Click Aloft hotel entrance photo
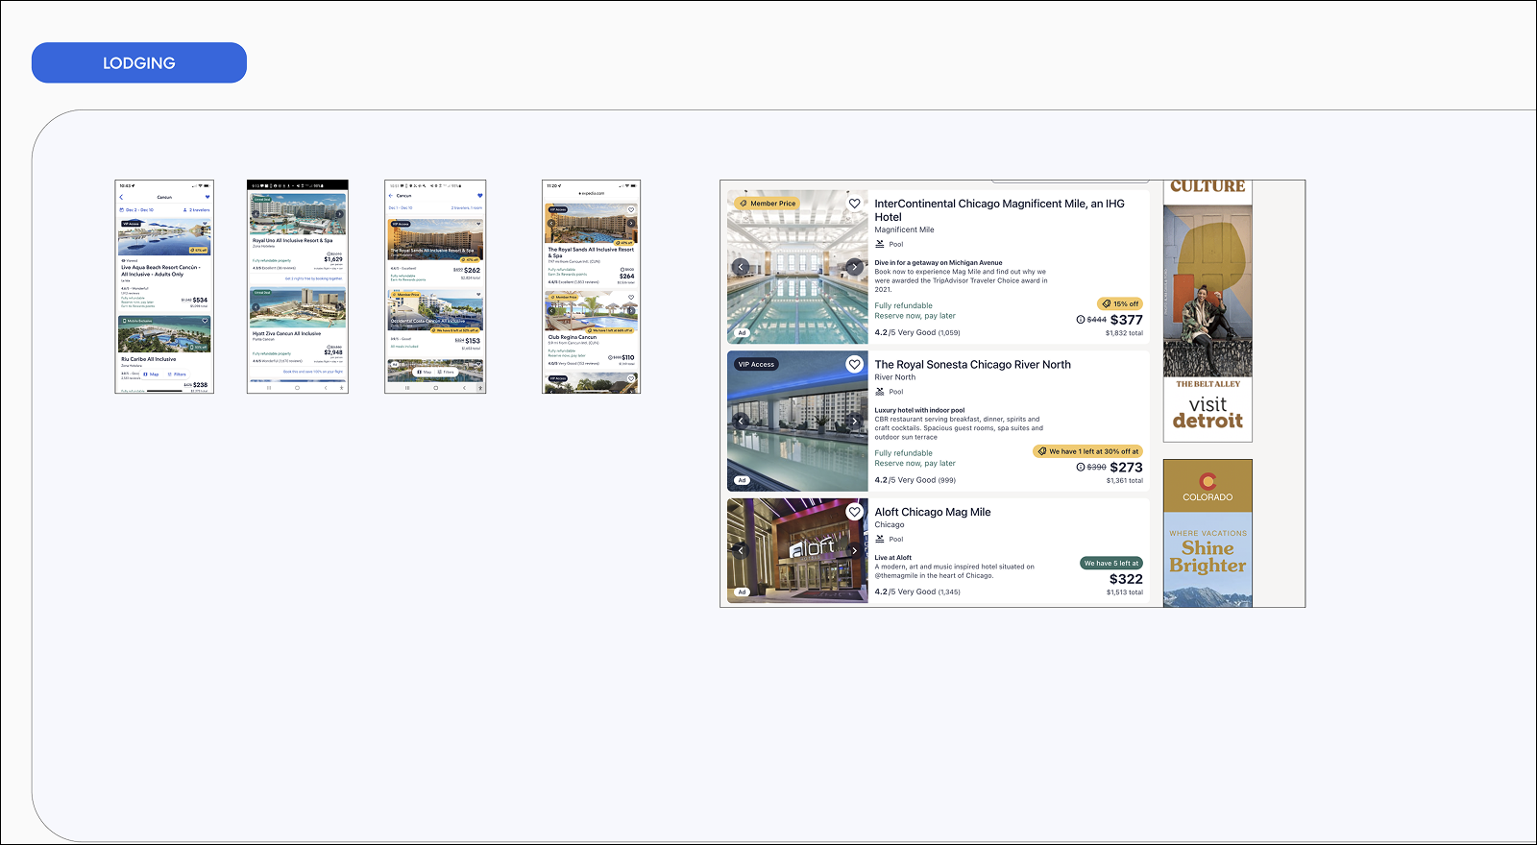Screen dimensions: 1537x845 tap(797, 550)
